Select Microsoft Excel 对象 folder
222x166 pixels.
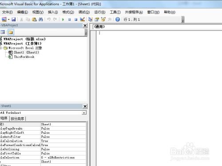pos(25,48)
